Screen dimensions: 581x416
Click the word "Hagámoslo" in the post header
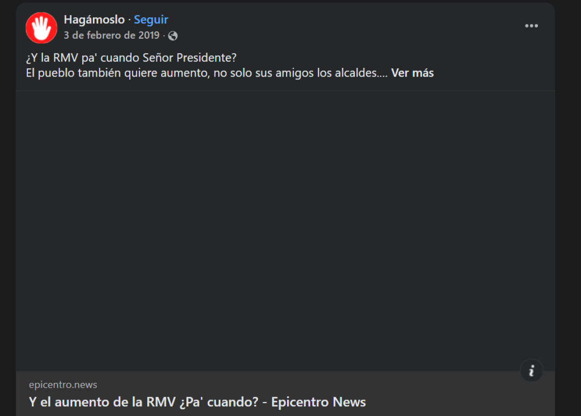pyautogui.click(x=94, y=20)
